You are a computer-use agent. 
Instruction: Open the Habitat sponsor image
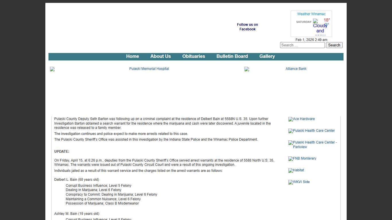click(x=296, y=170)
